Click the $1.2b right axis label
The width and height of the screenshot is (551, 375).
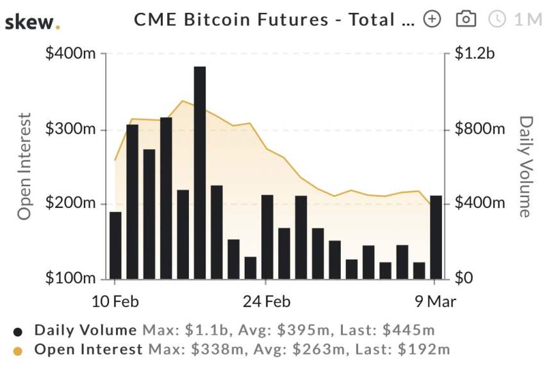tap(475, 54)
